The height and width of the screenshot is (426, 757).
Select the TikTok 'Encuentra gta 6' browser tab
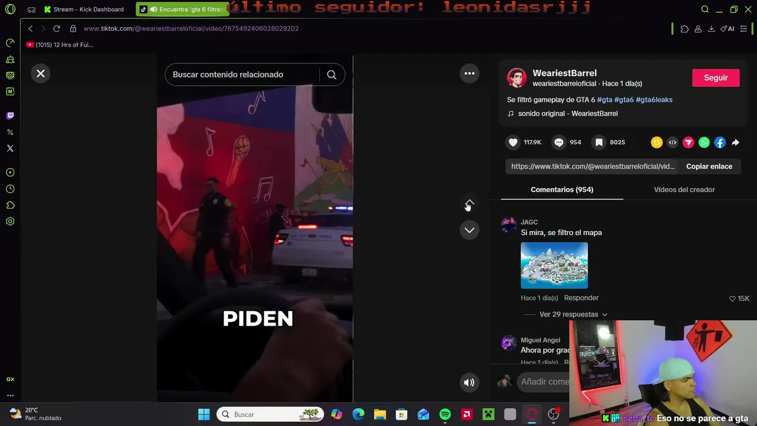pos(183,9)
